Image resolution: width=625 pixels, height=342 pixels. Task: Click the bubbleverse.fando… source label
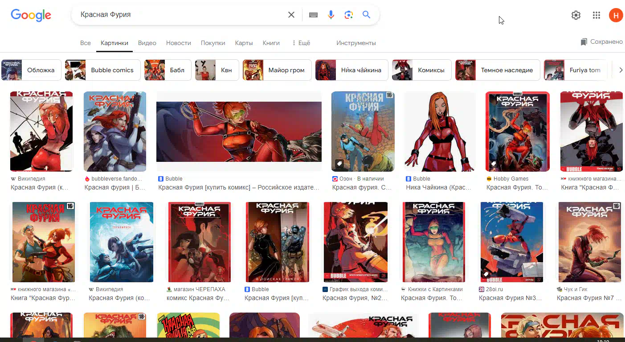click(x=117, y=179)
